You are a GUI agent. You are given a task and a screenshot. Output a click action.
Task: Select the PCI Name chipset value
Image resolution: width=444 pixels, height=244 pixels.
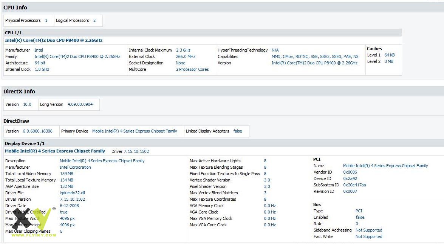click(x=385, y=166)
